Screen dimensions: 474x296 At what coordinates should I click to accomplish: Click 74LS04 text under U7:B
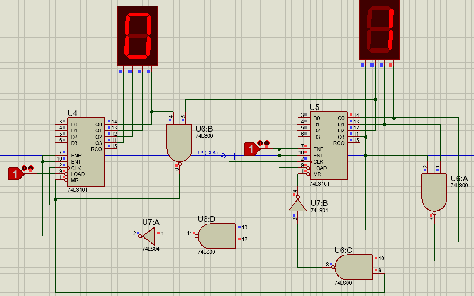click(x=319, y=211)
